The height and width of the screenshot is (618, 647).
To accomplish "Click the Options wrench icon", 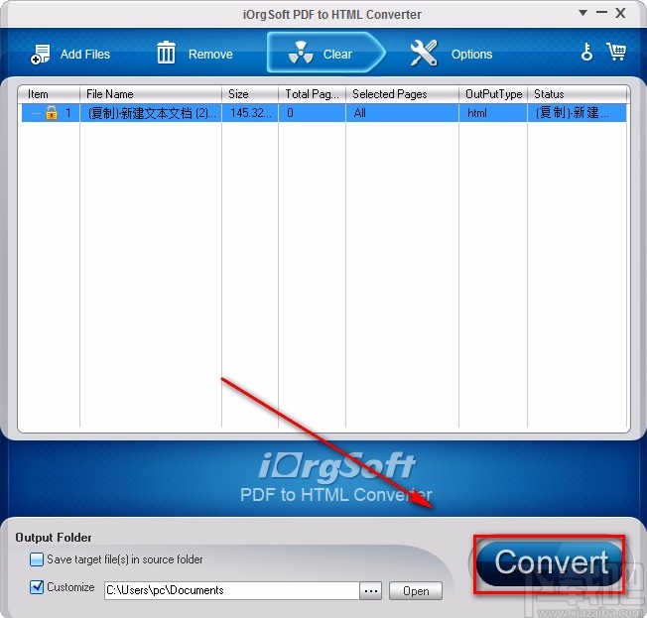I will coord(424,53).
